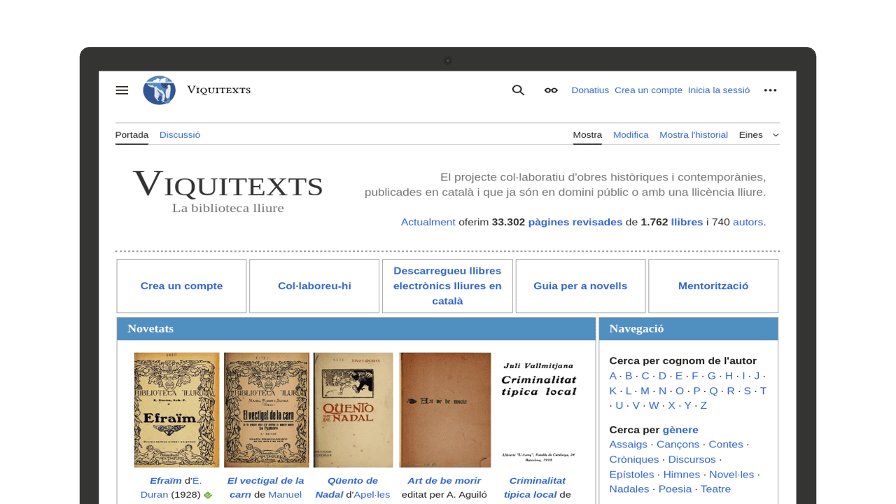The height and width of the screenshot is (504, 896).
Task: Open the Epístoles genre link
Action: click(x=632, y=475)
